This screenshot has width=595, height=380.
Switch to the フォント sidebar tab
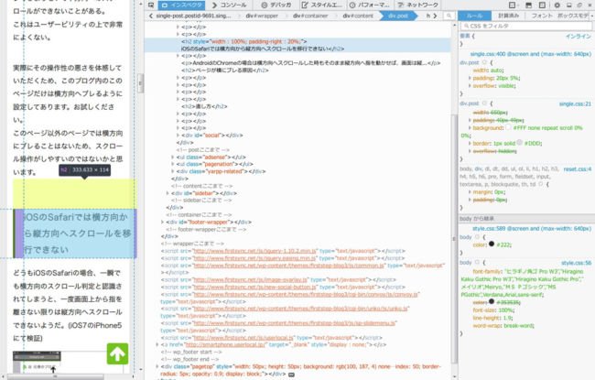(x=542, y=16)
